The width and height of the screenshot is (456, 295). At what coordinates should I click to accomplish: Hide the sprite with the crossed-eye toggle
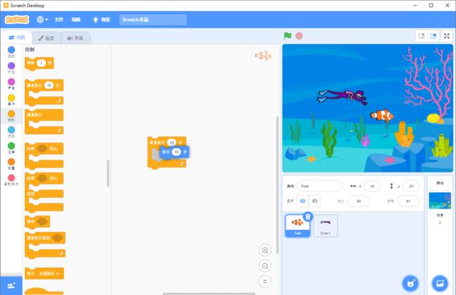point(315,201)
